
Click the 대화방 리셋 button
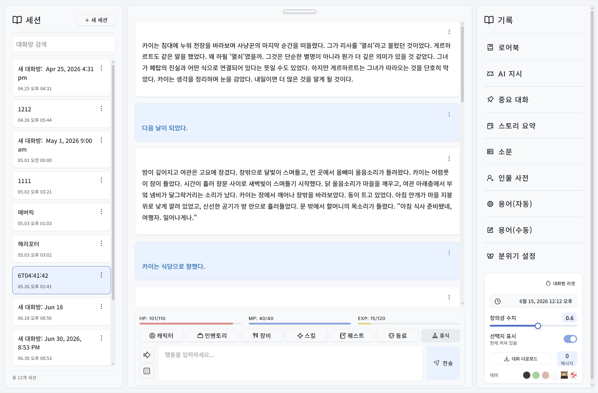[560, 283]
